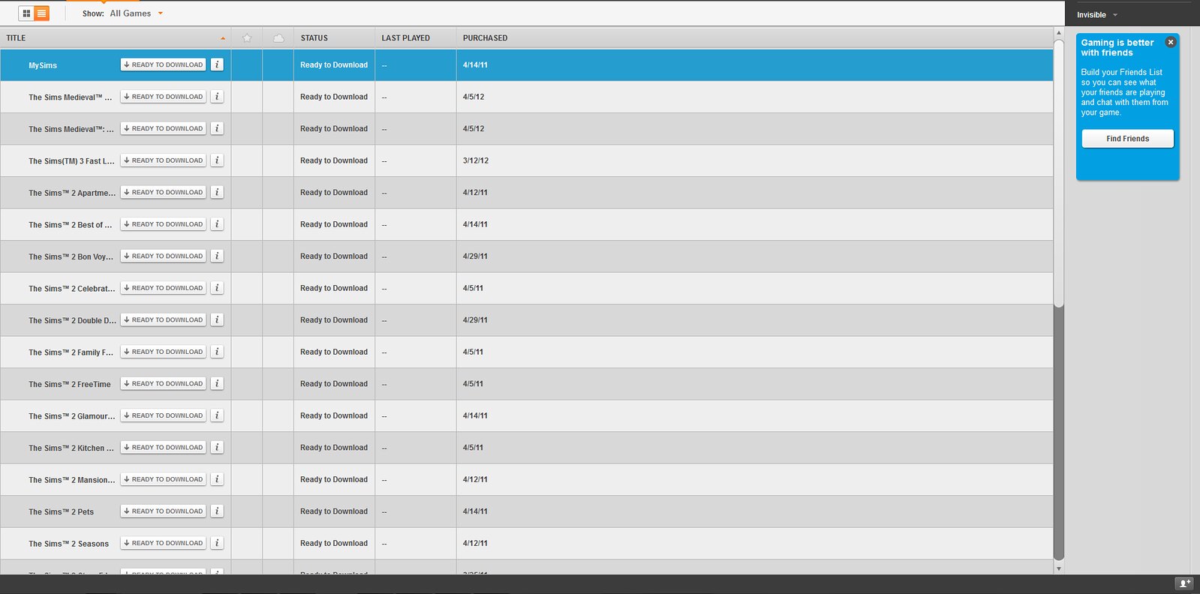Open info for The Sims 2 Pets
1200x594 pixels.
pyautogui.click(x=217, y=511)
